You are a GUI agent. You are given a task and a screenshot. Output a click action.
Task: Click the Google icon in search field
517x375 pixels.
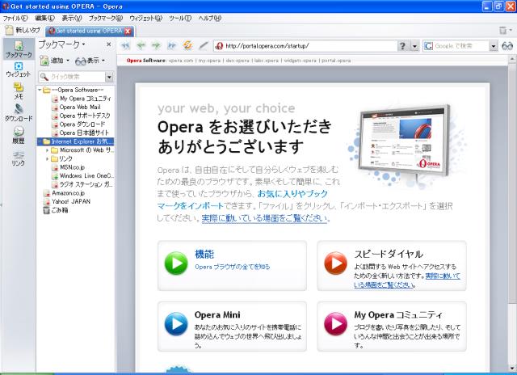(x=428, y=46)
